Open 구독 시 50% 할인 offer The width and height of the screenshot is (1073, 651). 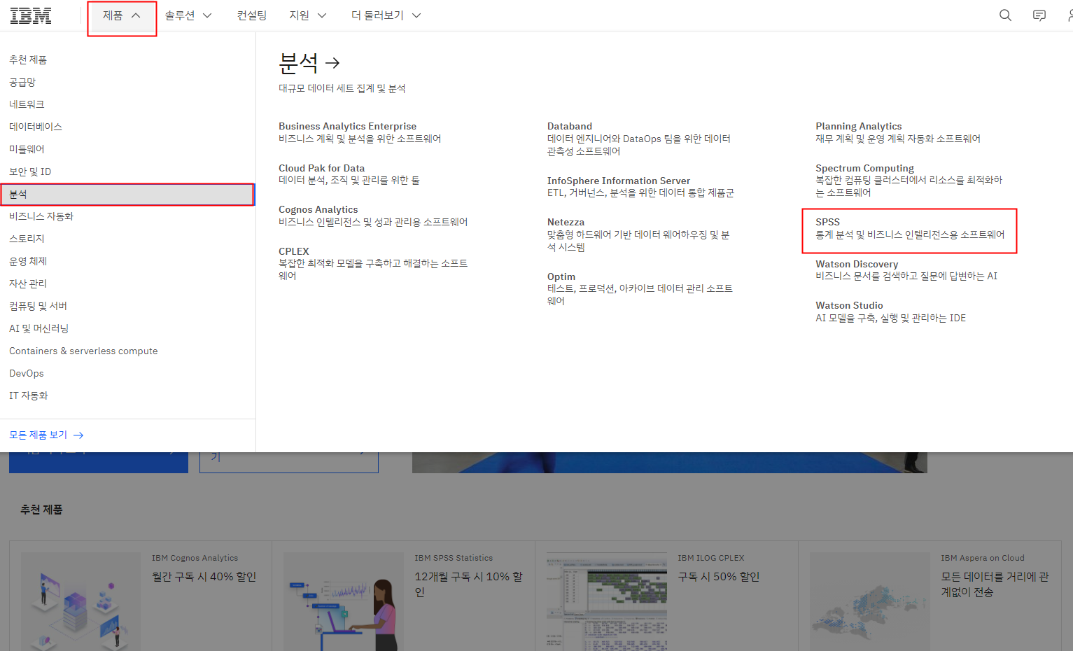tap(718, 577)
